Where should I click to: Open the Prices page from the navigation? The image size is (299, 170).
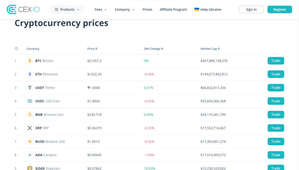pyautogui.click(x=147, y=9)
